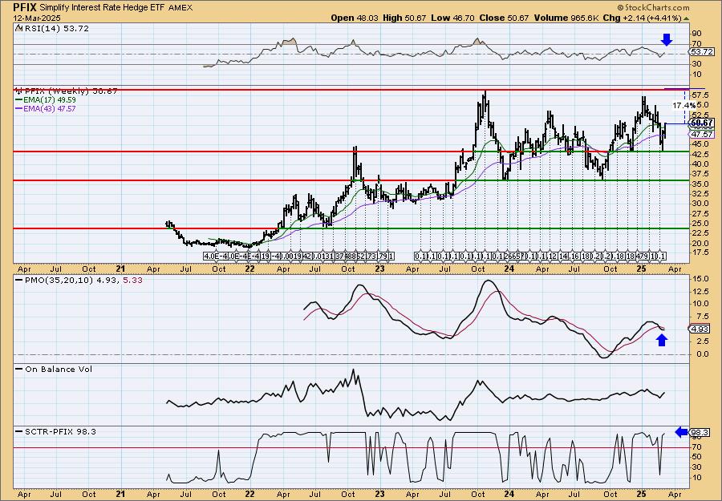Click the RSI(14) 53.72 indicator label
The height and width of the screenshot is (501, 722).
[57, 29]
